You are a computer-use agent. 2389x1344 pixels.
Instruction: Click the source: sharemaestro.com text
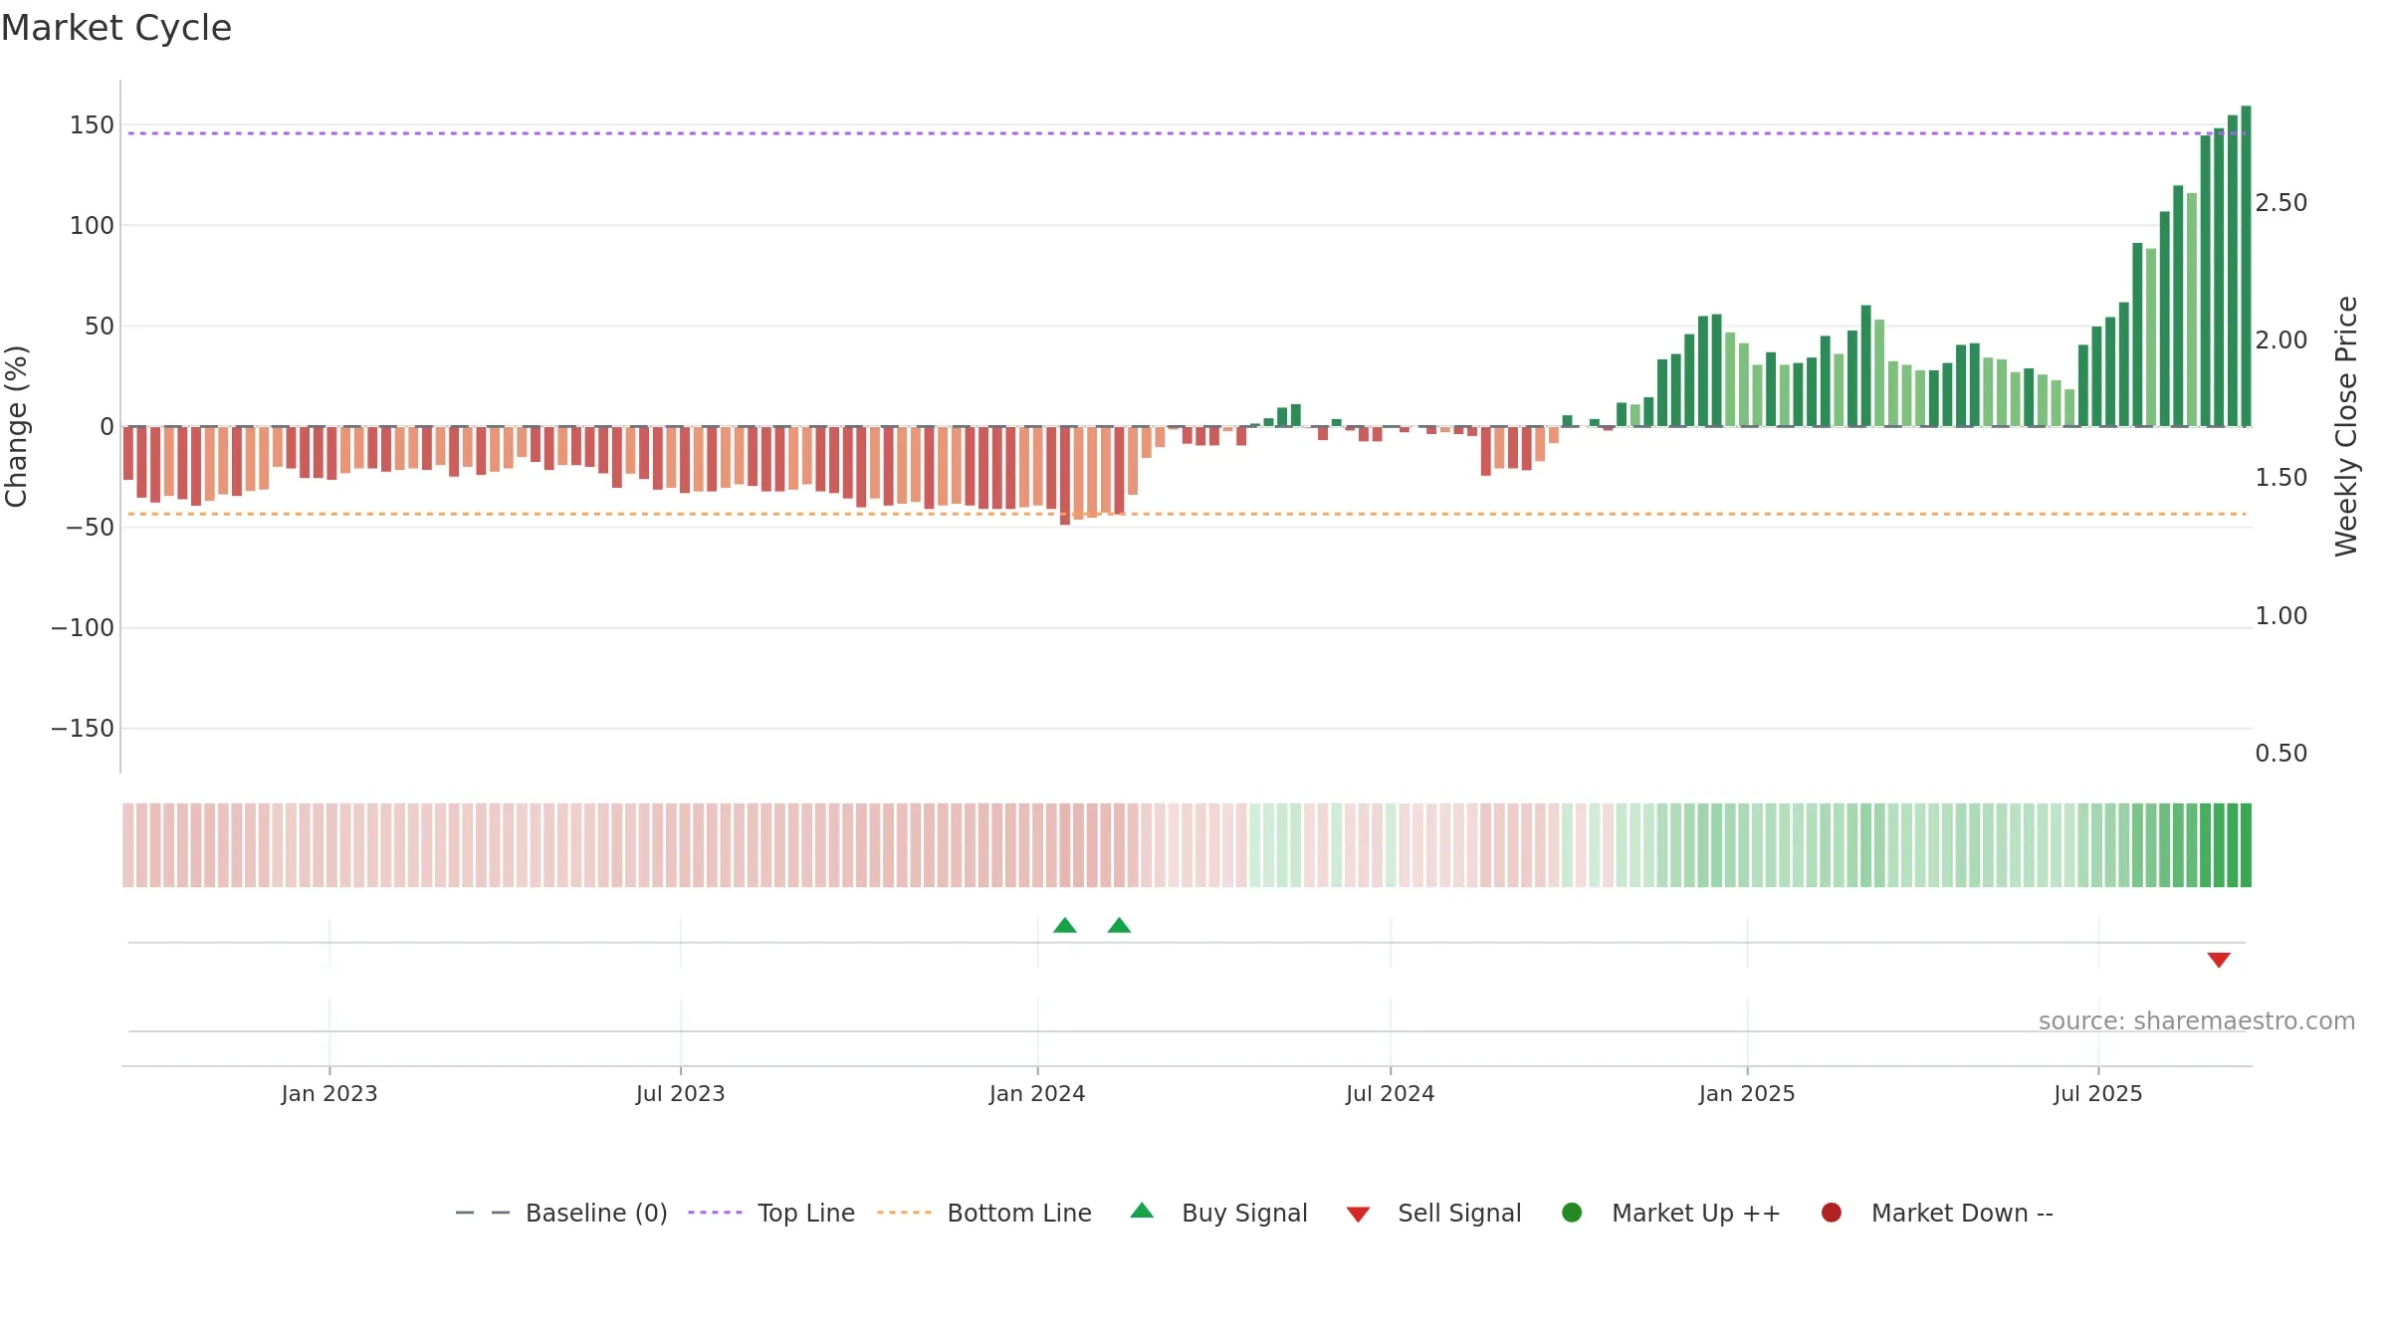click(2197, 1020)
